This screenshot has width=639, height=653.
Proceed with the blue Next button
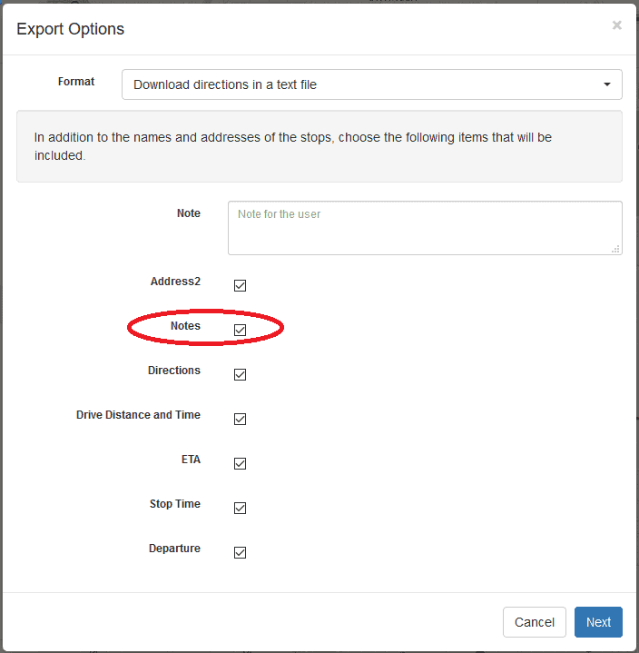(x=598, y=622)
